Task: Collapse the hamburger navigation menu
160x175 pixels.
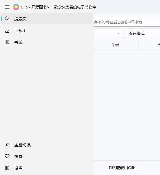Action: [x=7, y=7]
